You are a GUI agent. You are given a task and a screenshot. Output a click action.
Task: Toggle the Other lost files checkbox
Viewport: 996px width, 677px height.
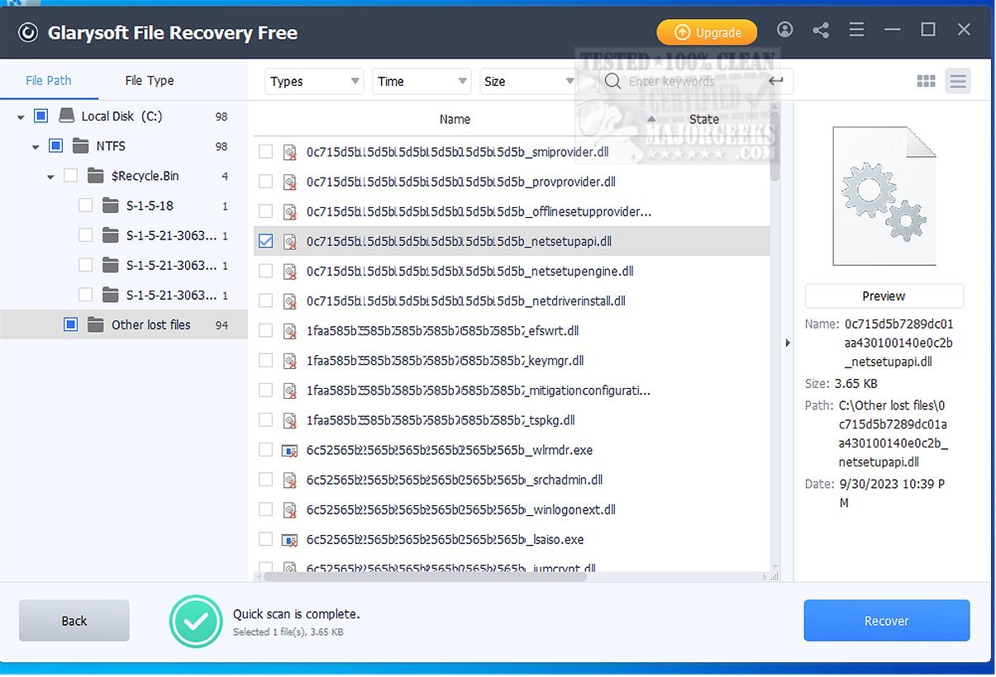click(70, 324)
